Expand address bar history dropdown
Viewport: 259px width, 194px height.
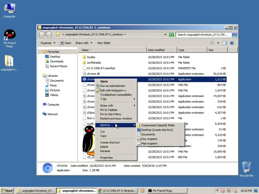pyautogui.click(x=165, y=34)
